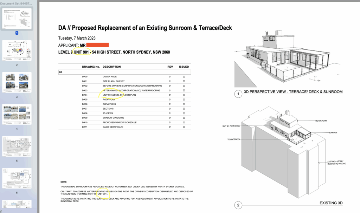Click the 'COVER PAGE' description

[x=110, y=77]
